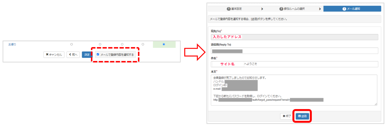Select the step 3 メール通知 tab
Image resolution: width=386 pixels, height=127 pixels.
point(352,9)
